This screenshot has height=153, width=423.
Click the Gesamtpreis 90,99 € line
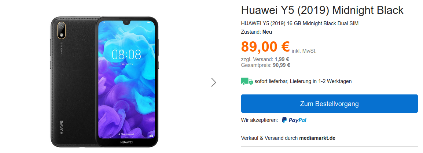point(265,65)
